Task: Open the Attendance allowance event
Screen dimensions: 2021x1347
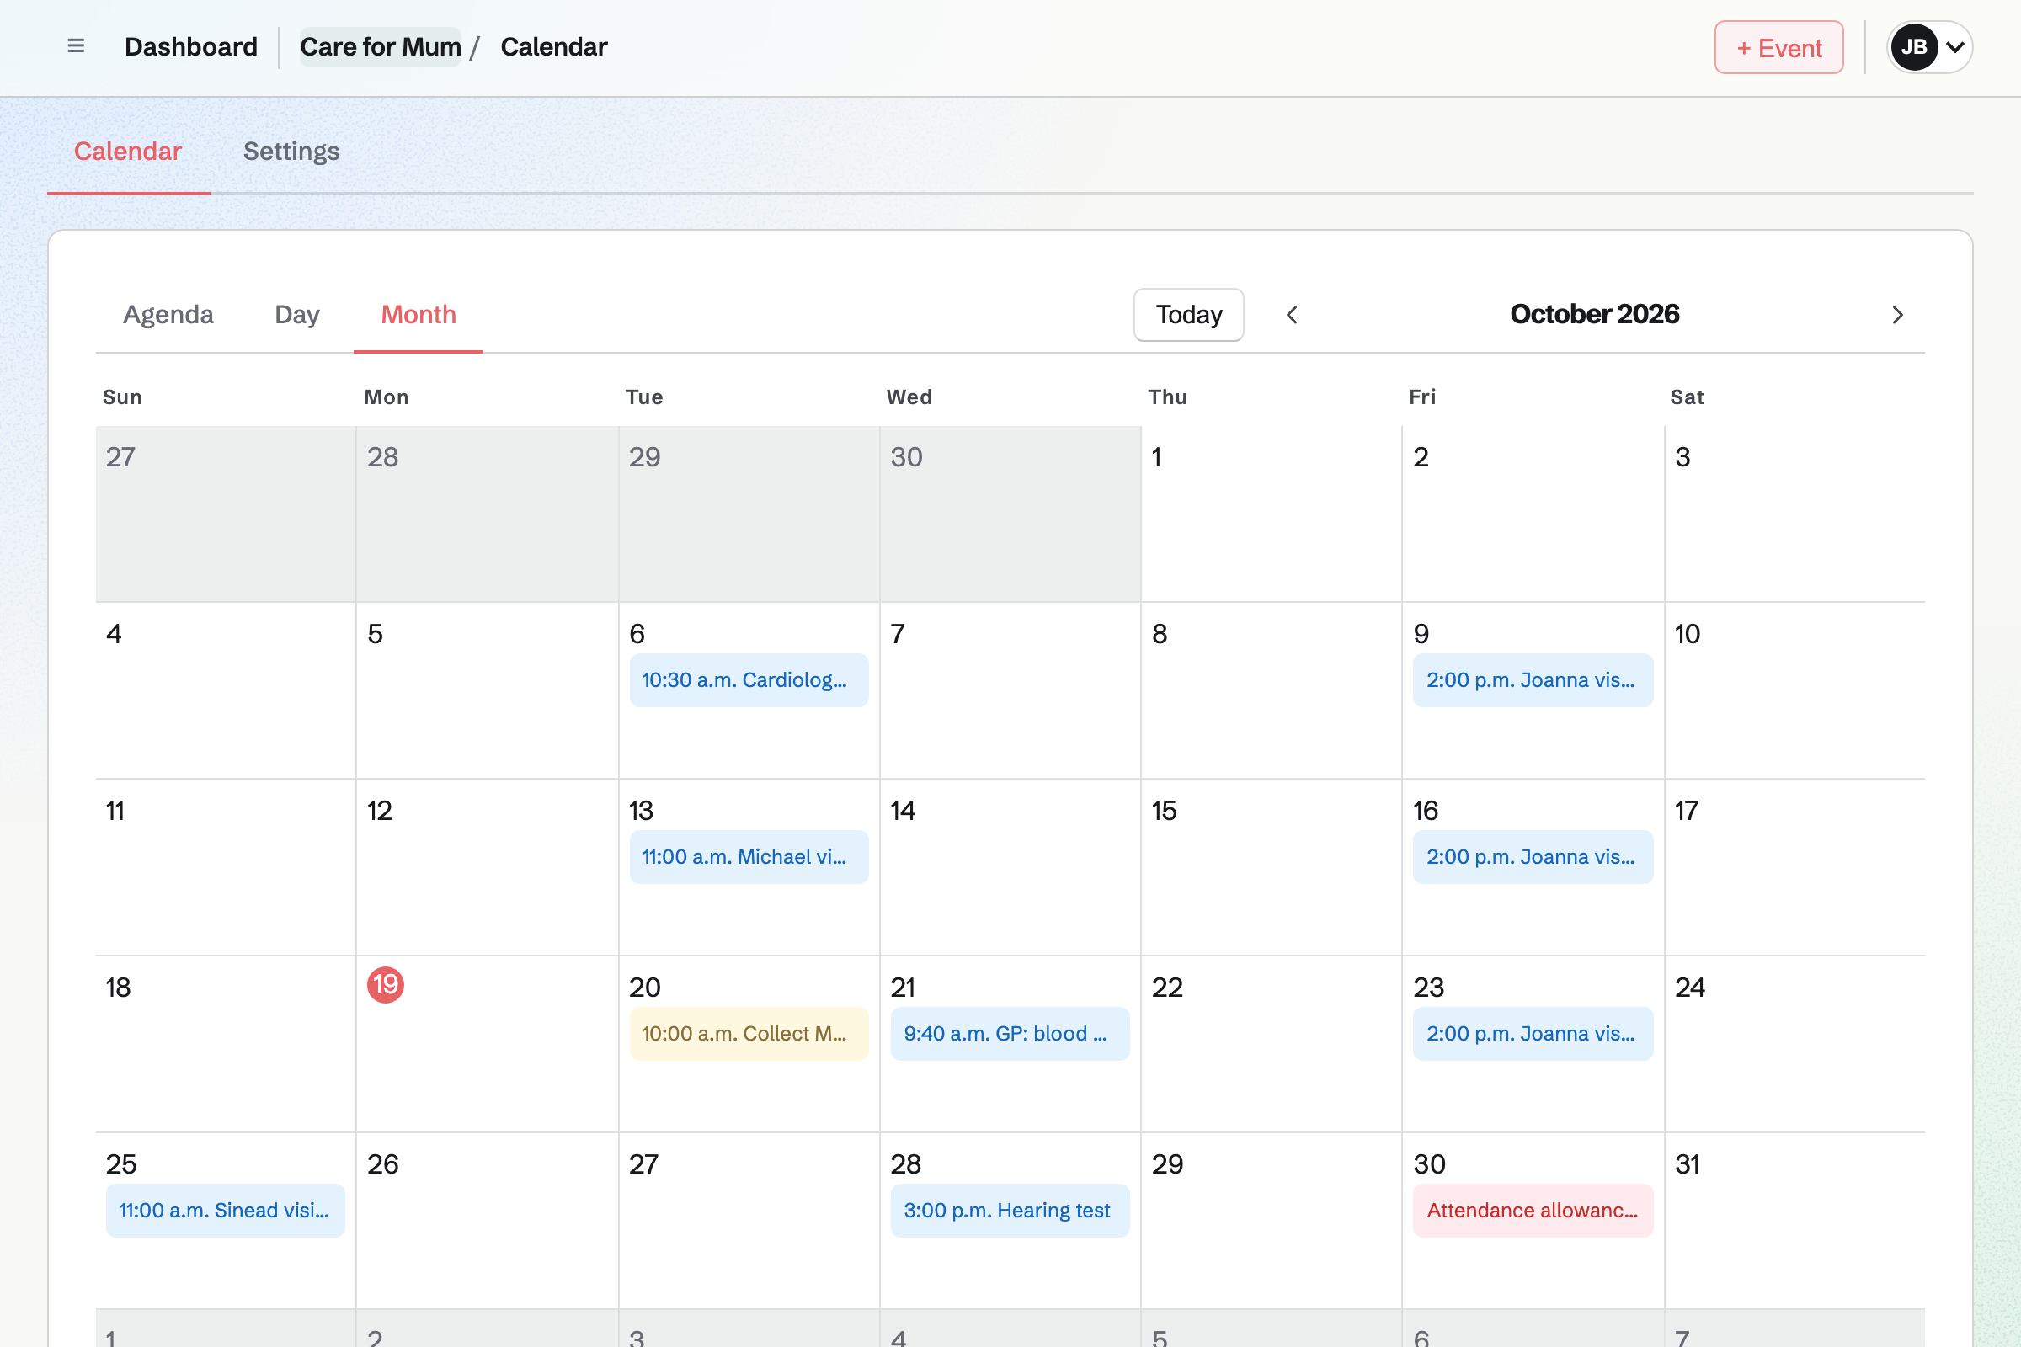Action: pyautogui.click(x=1532, y=1211)
